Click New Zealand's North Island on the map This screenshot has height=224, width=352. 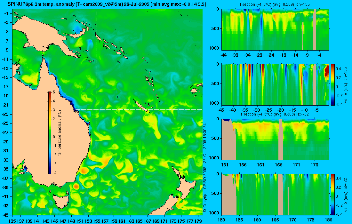click(187, 184)
